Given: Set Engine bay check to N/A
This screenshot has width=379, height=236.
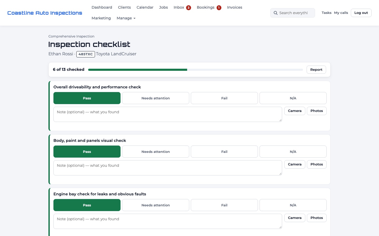Looking at the screenshot, I should click(x=293, y=205).
